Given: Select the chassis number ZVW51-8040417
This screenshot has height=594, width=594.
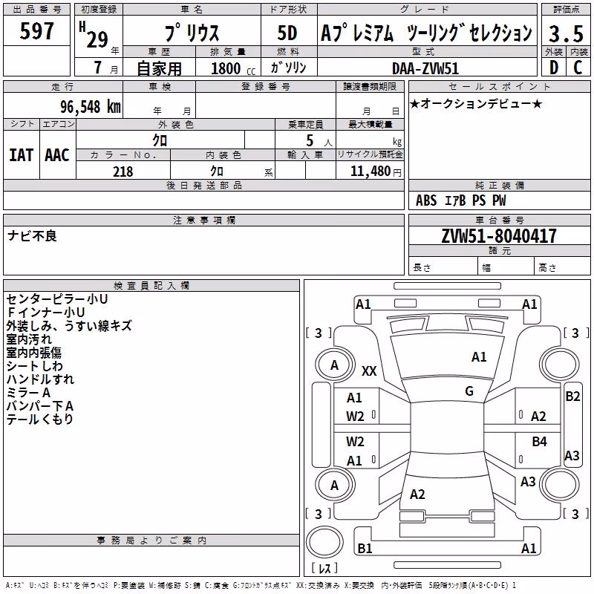Looking at the screenshot, I should [x=499, y=235].
